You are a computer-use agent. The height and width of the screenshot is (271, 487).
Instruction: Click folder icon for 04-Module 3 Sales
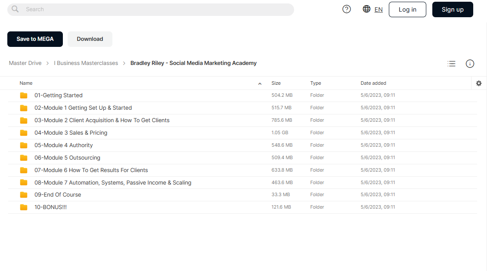point(24,132)
